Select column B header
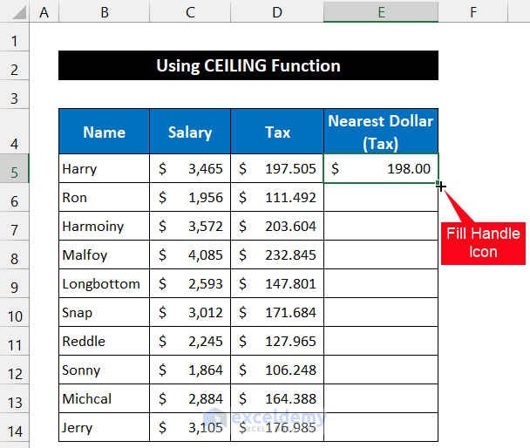 [x=104, y=12]
